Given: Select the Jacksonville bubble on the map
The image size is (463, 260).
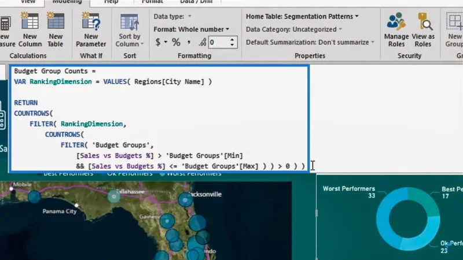Looking at the screenshot, I should (x=185, y=200).
